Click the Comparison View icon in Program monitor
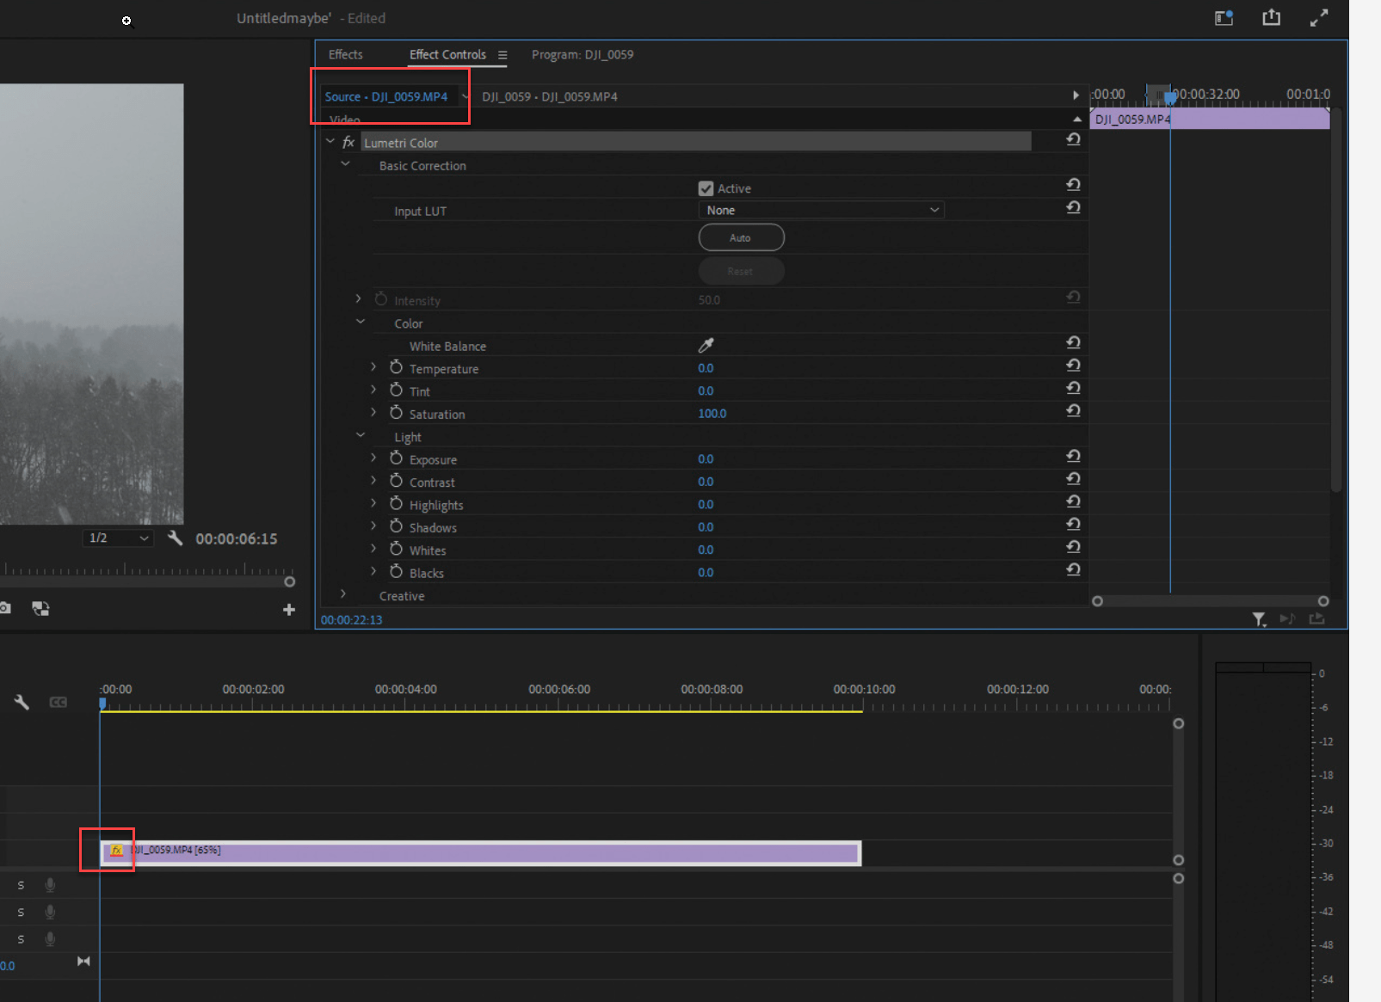Image resolution: width=1381 pixels, height=1002 pixels. tap(40, 609)
